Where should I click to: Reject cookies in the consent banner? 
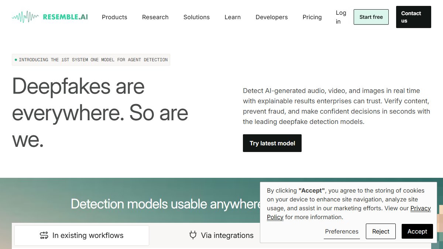(x=381, y=231)
